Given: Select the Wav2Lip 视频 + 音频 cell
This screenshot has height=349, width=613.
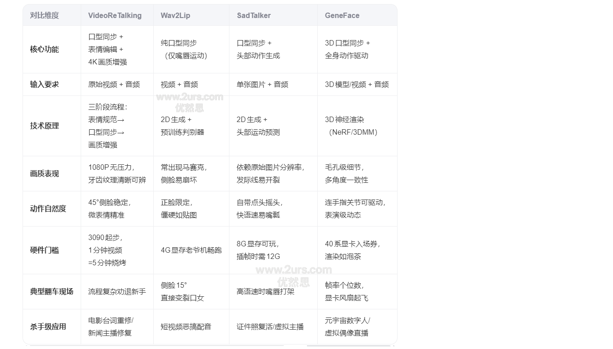Looking at the screenshot, I should [191, 85].
